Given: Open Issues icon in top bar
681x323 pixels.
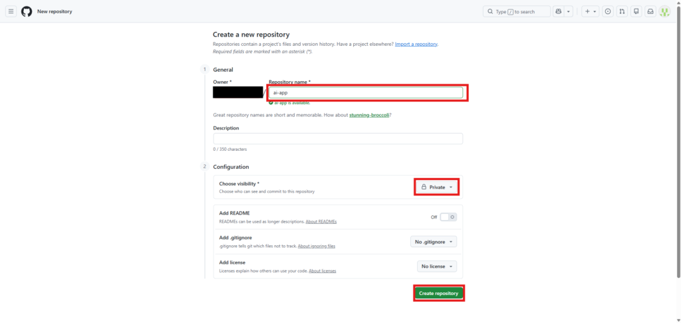Looking at the screenshot, I should click(608, 12).
